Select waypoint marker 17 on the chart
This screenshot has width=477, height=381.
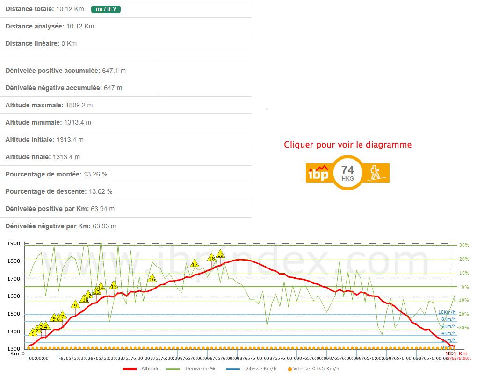click(195, 264)
